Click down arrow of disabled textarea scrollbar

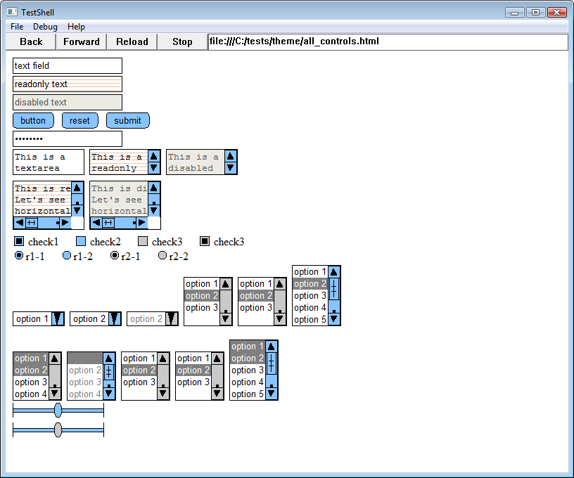tap(231, 169)
